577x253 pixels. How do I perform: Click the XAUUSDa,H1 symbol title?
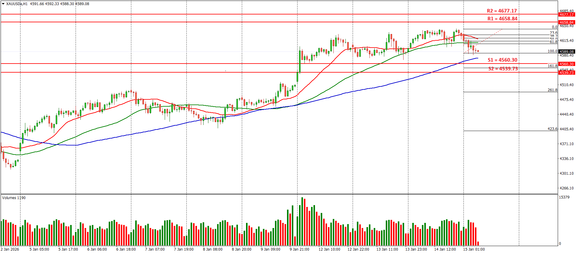click(17, 4)
